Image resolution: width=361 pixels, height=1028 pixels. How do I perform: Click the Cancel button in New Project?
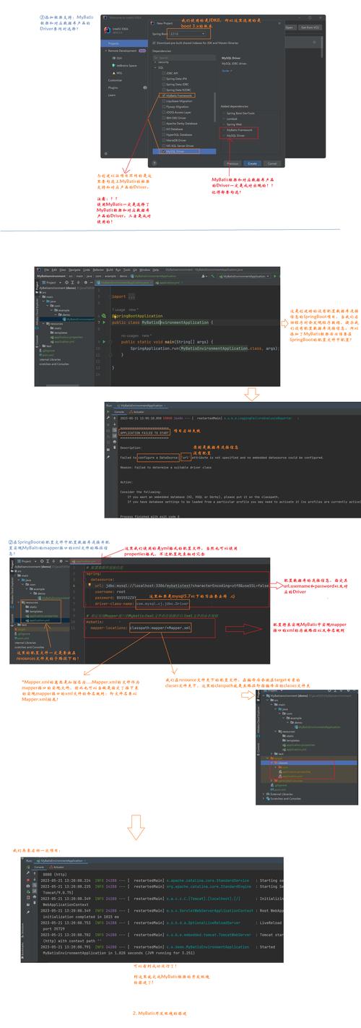271,163
